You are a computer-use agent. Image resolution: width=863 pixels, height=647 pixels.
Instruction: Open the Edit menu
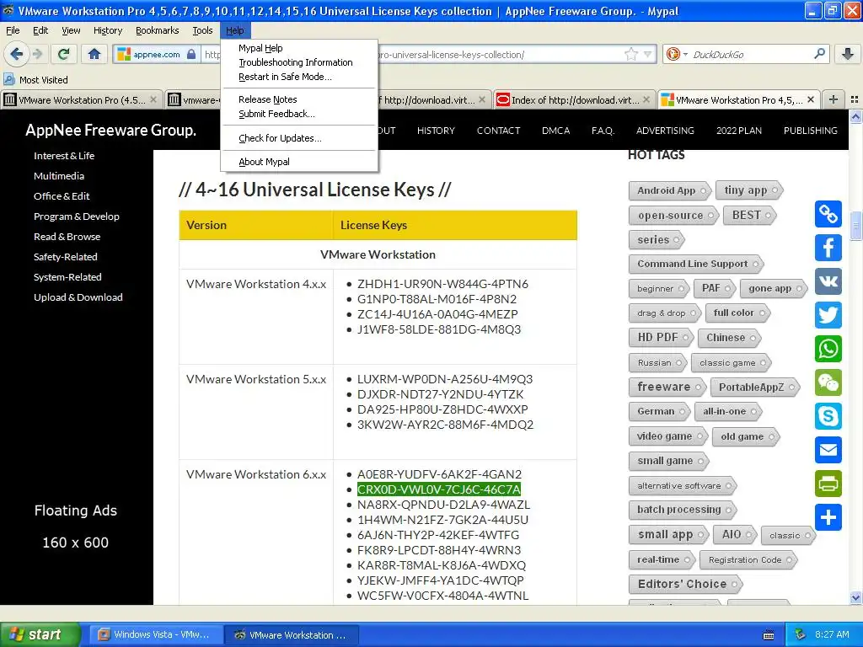pos(40,30)
